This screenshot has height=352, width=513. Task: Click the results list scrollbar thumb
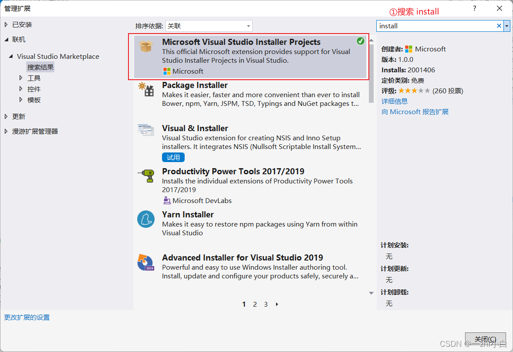click(x=371, y=74)
